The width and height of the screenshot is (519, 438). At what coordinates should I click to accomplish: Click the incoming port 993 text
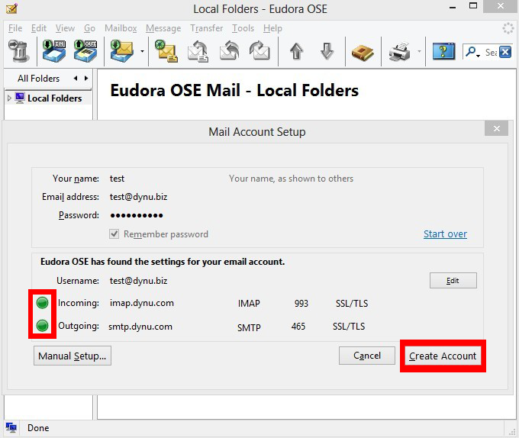301,304
